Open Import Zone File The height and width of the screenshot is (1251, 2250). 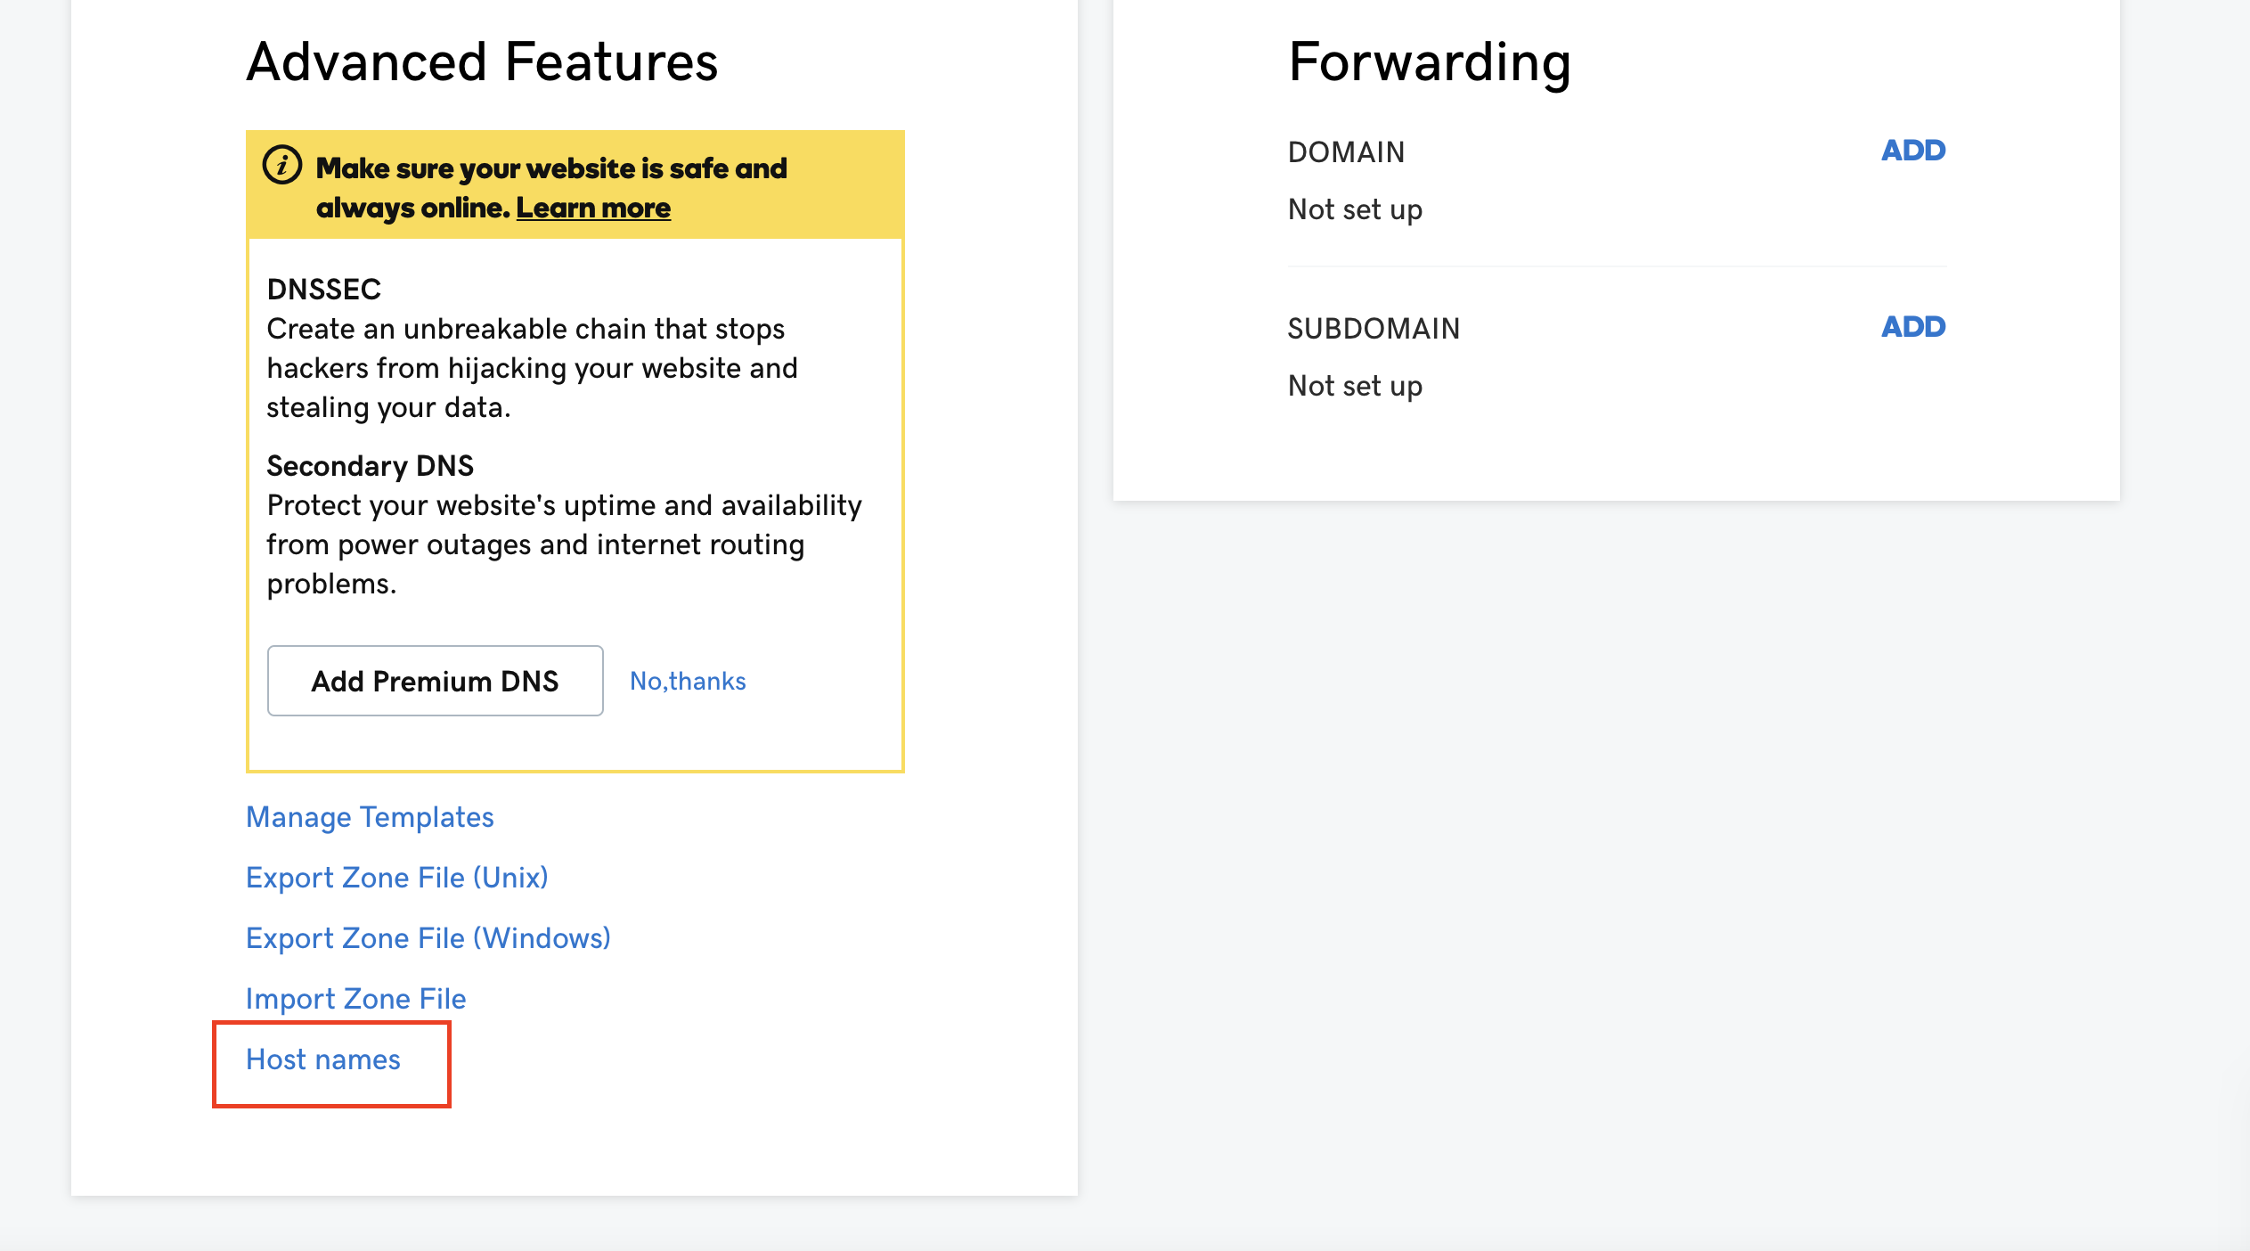[x=355, y=999]
